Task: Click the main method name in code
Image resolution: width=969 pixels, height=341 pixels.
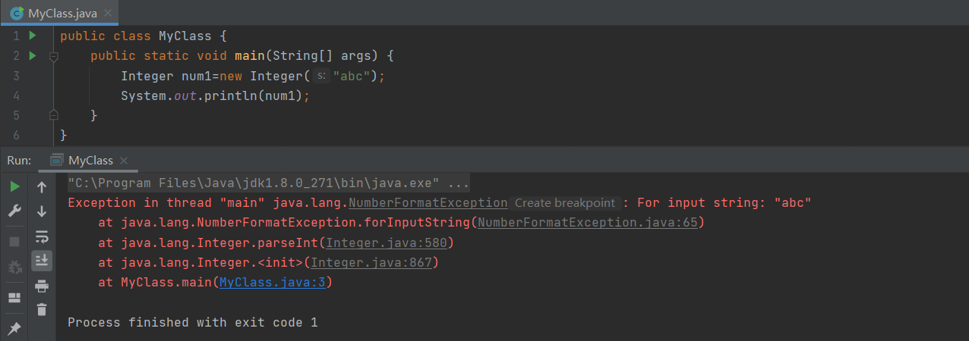Action: pos(249,56)
